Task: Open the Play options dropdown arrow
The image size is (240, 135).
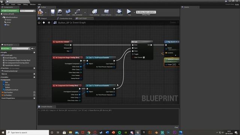Action: [134, 12]
